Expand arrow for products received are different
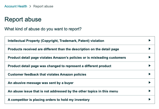159x109 pixels. click(x=150, y=49)
